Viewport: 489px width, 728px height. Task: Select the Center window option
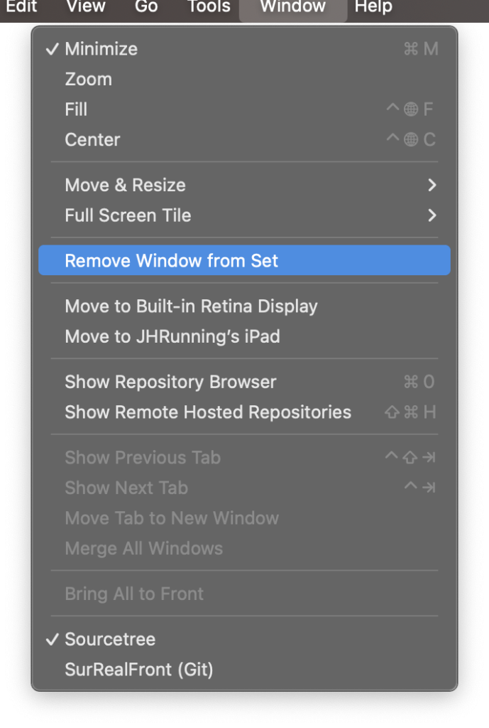pos(244,140)
